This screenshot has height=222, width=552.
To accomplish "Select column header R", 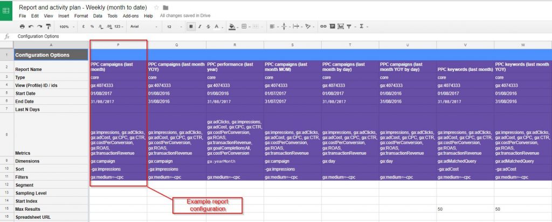I will click(x=235, y=45).
